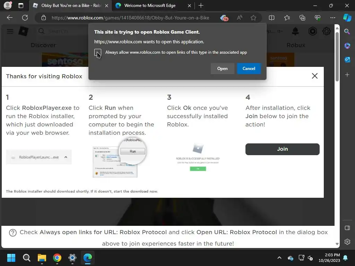Click the Join button

tap(282, 149)
